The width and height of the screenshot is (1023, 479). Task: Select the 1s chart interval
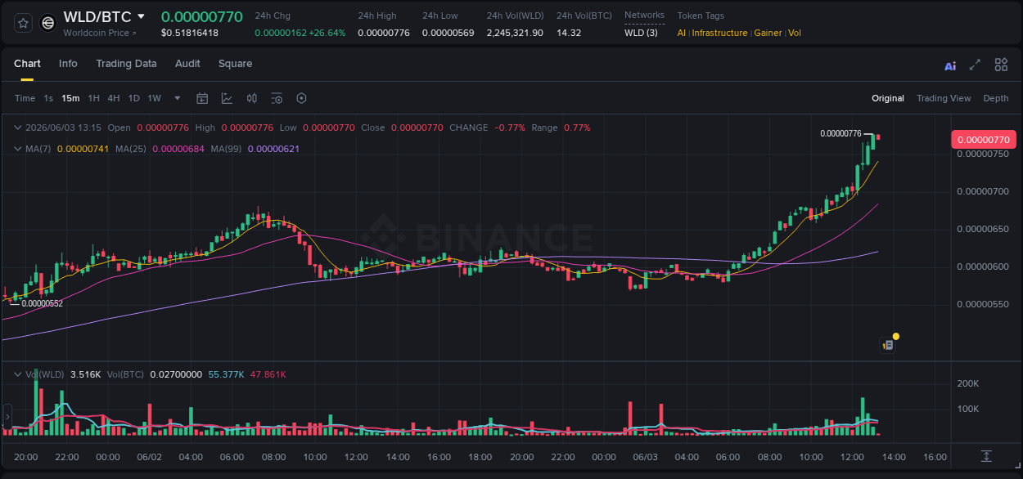[x=48, y=98]
